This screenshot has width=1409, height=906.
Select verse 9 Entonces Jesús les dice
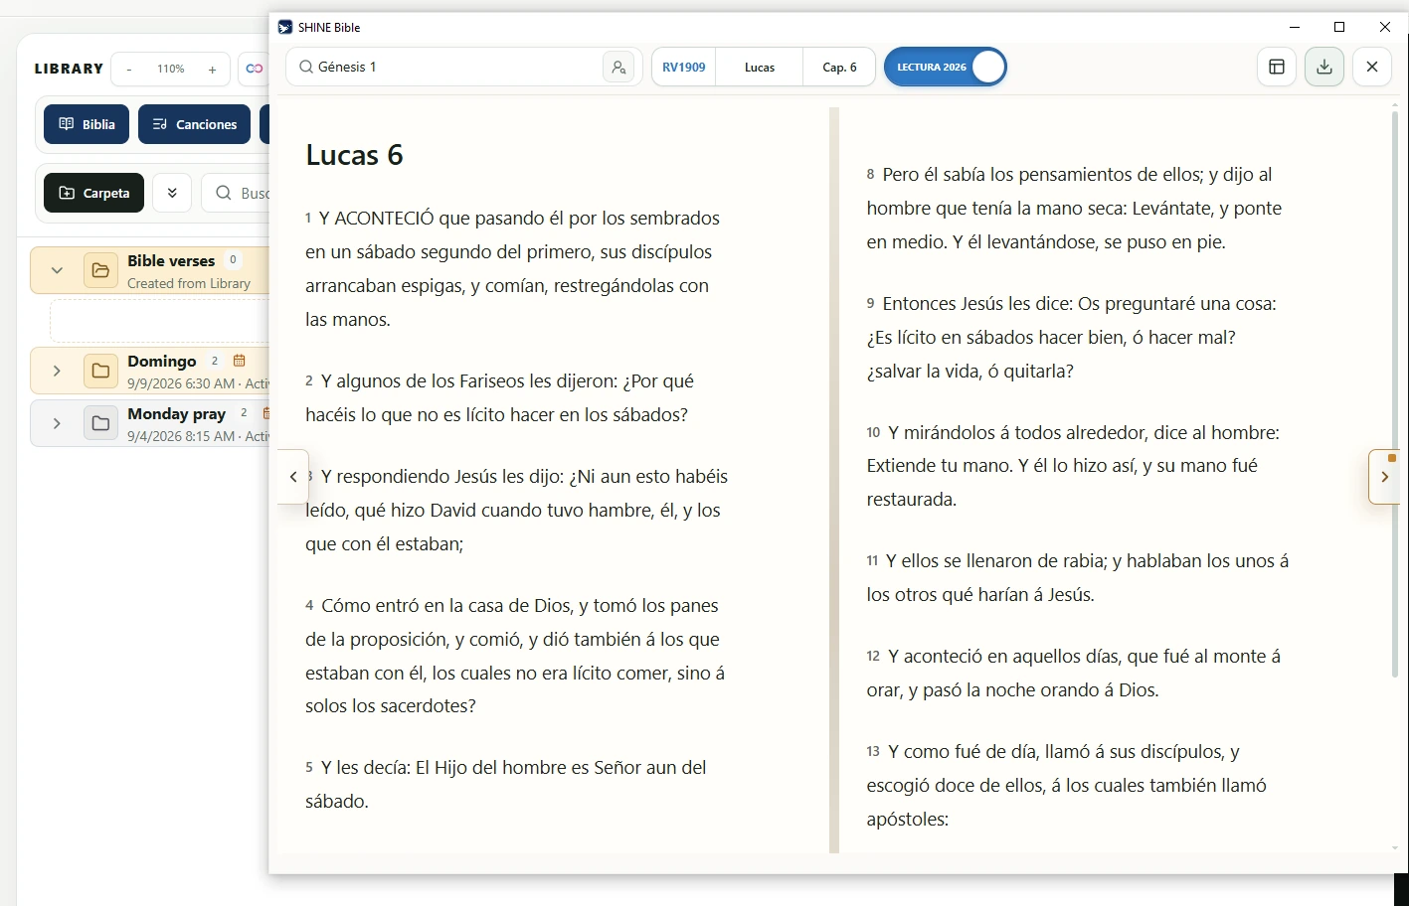click(1071, 337)
